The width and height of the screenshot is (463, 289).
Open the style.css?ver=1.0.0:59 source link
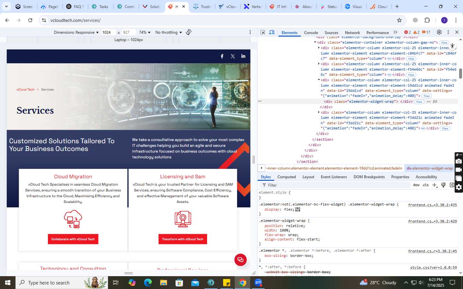click(433, 267)
